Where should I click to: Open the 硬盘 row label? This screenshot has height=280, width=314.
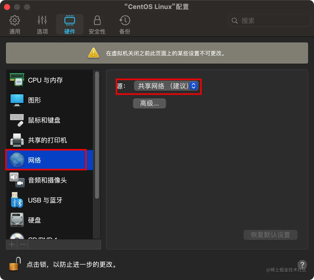click(34, 220)
